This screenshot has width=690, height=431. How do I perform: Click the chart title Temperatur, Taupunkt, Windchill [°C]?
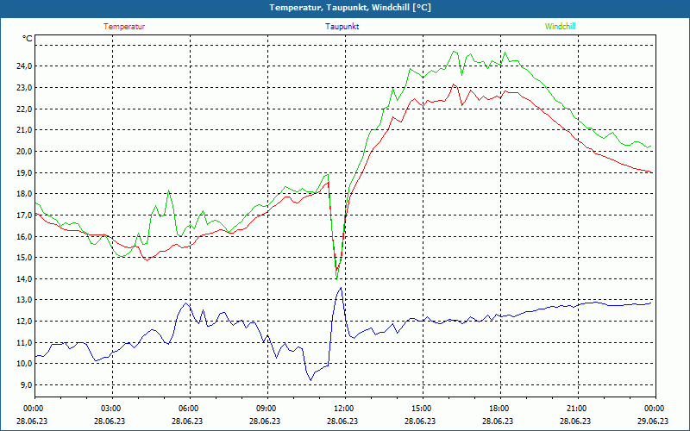[350, 8]
